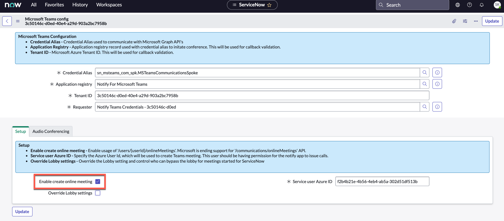Screen dimensions: 504x221
Task: Open the Workspaces menu
Action: pyautogui.click(x=109, y=5)
